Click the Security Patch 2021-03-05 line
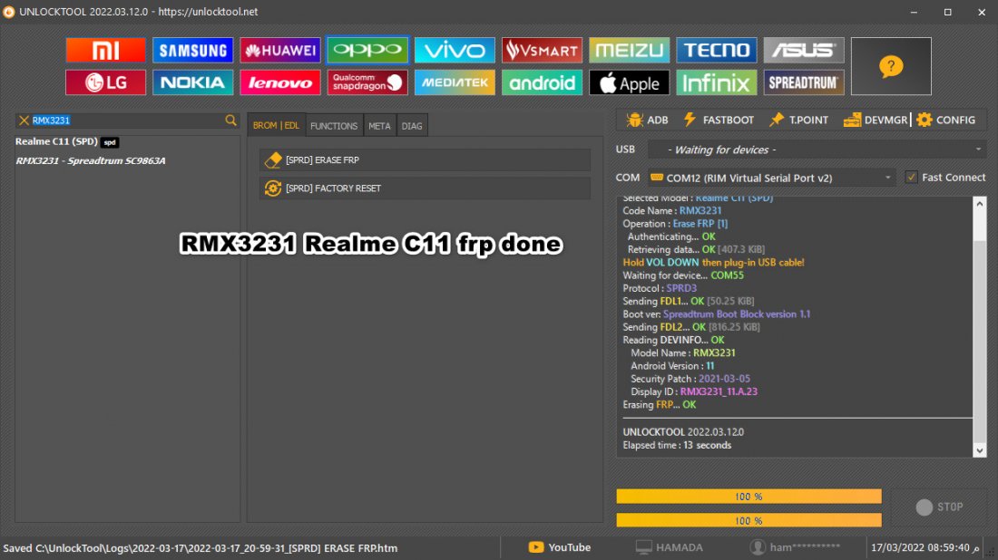998x560 pixels. point(690,379)
